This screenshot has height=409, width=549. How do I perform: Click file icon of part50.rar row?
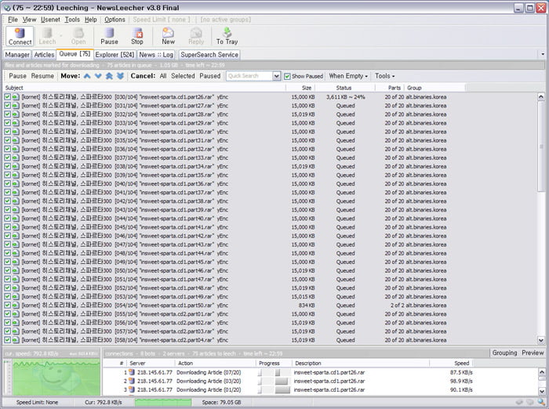[16, 305]
